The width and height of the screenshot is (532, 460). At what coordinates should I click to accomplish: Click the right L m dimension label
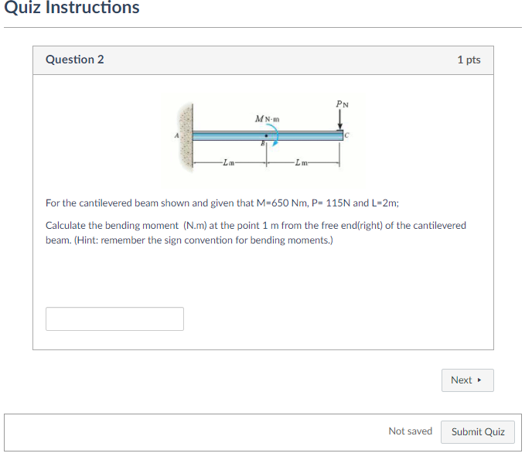pos(302,163)
